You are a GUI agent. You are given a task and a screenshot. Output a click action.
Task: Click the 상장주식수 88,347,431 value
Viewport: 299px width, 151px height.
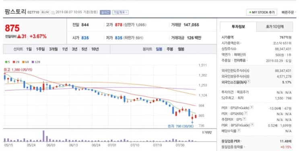[283, 49]
